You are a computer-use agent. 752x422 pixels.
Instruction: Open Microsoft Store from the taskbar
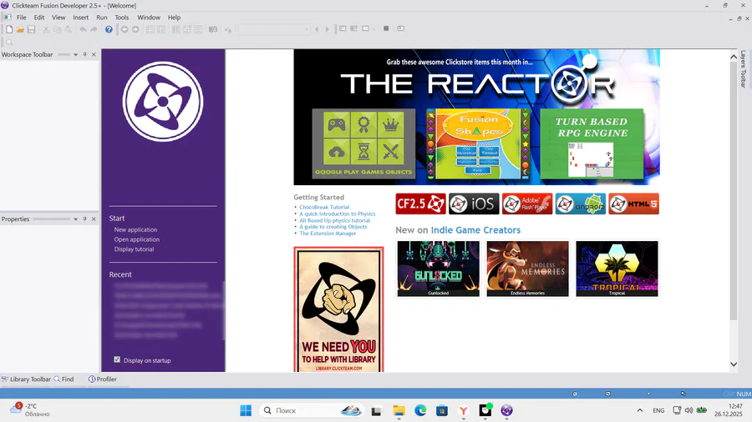point(442,410)
